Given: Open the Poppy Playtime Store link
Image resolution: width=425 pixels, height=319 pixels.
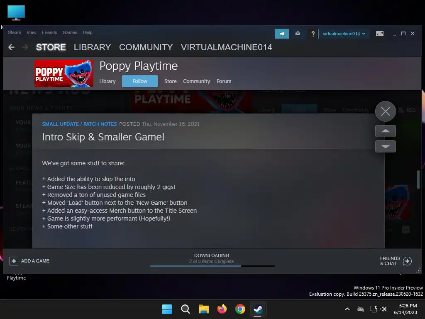Looking at the screenshot, I should point(170,81).
